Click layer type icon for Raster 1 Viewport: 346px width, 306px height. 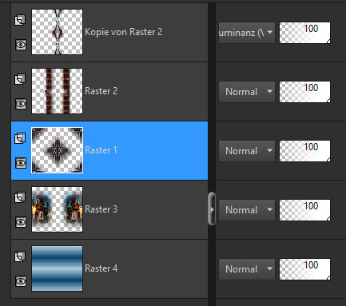click(x=20, y=138)
